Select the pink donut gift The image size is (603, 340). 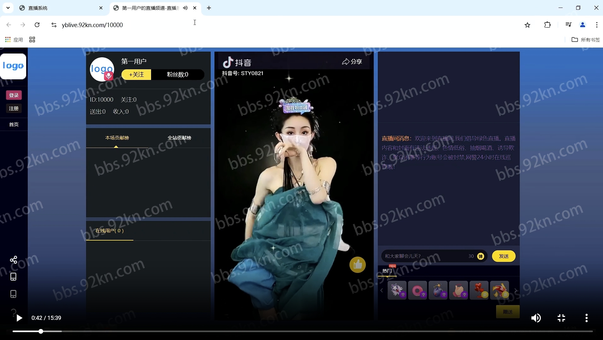pos(418,290)
